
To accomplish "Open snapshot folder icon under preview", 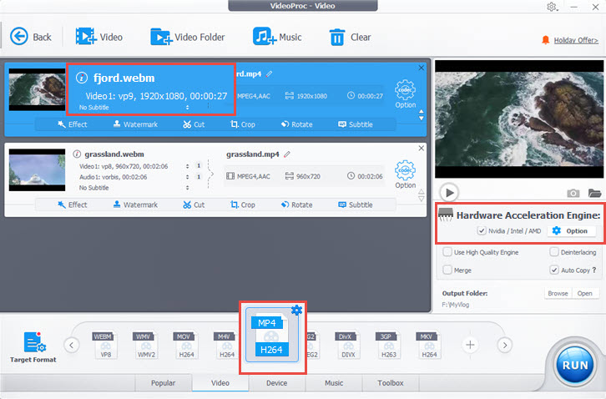I will [x=594, y=193].
